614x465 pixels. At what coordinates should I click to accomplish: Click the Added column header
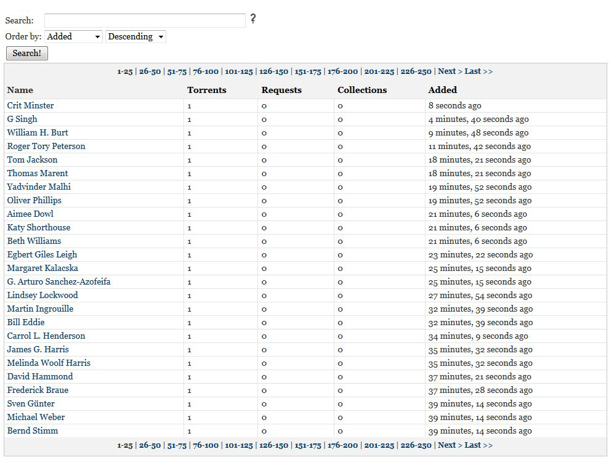[443, 90]
